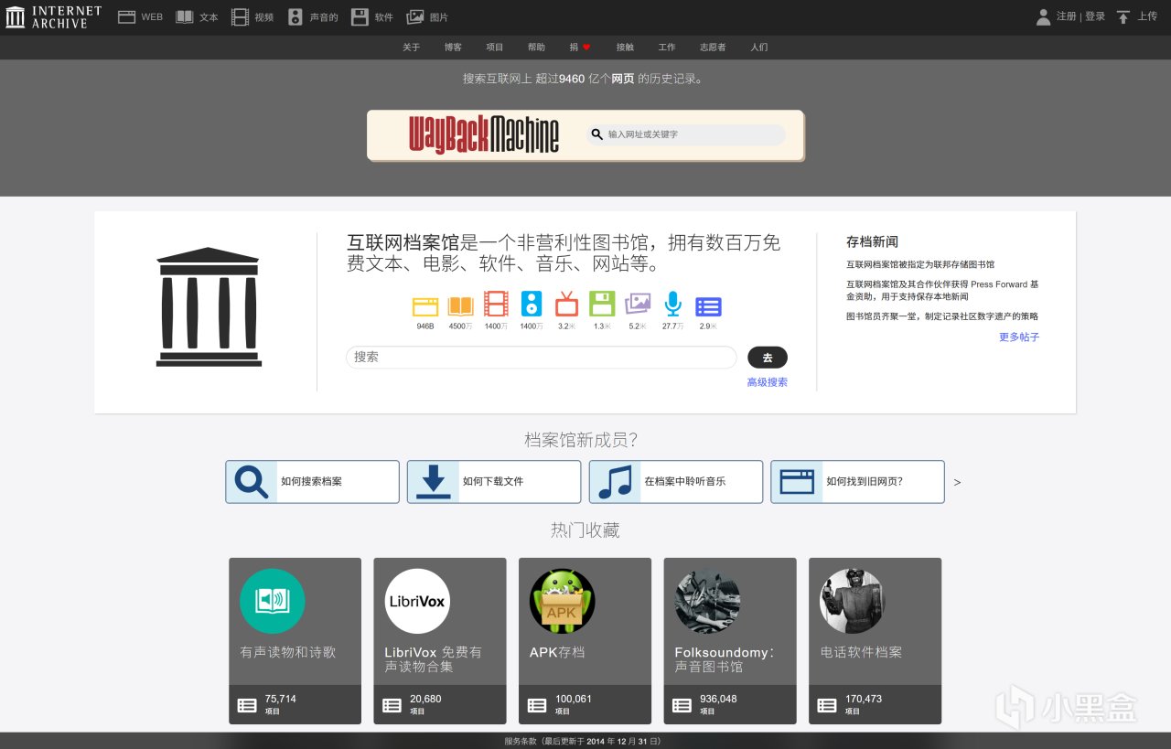Click the green floppy icon labeled 1.3

(601, 304)
